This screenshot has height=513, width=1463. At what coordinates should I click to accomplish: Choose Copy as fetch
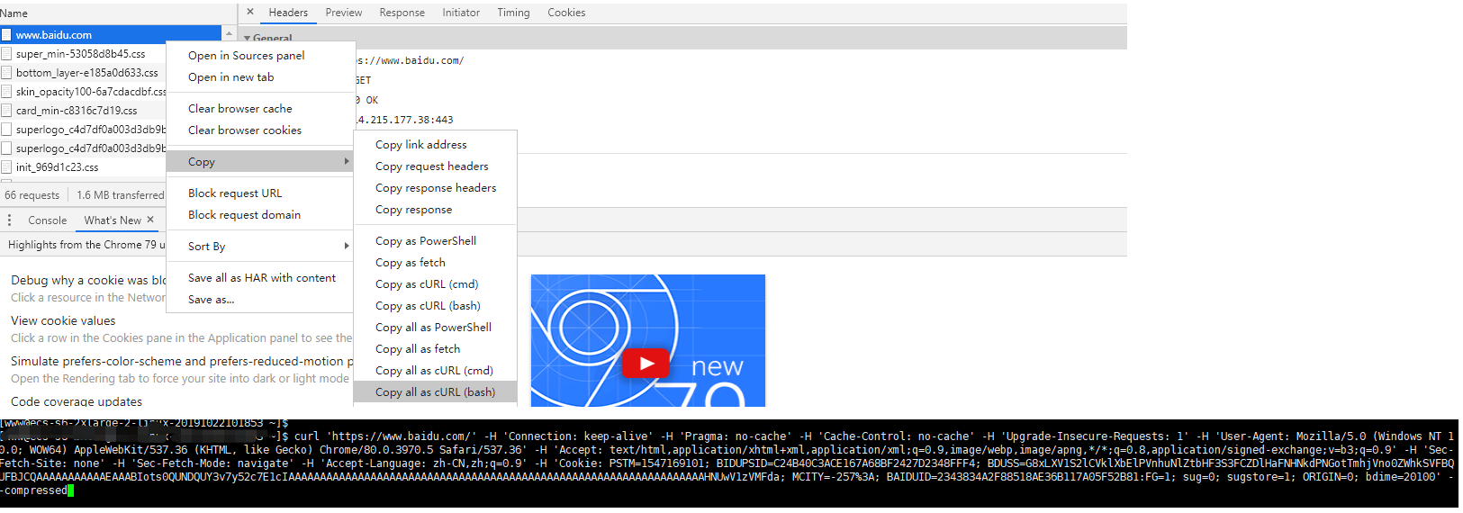click(411, 263)
